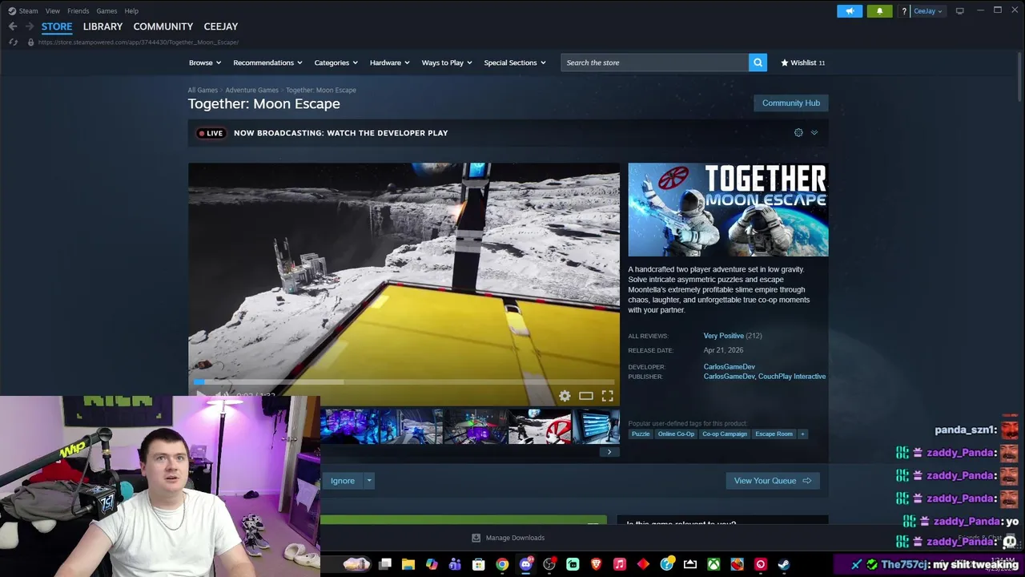Screen dimensions: 1025x577
Task: Open the Help menu
Action: point(131,11)
